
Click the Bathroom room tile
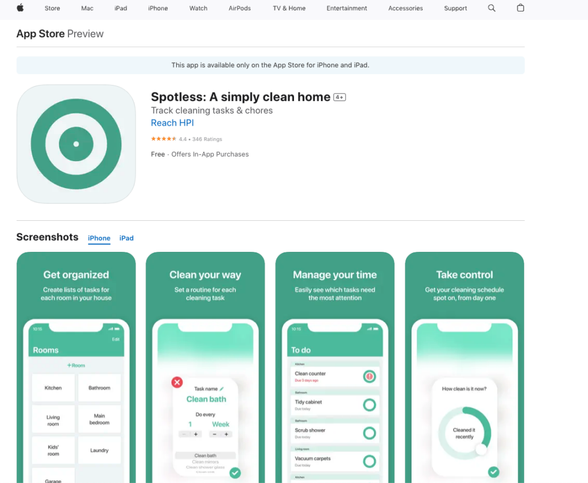coord(99,388)
